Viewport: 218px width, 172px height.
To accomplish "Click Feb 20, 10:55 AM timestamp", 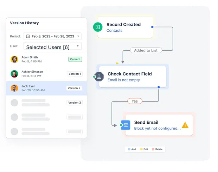I will coord(33,90).
